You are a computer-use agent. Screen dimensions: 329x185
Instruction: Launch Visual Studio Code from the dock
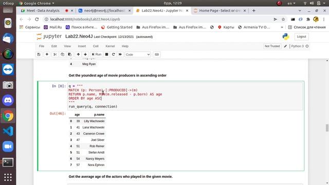click(x=8, y=131)
